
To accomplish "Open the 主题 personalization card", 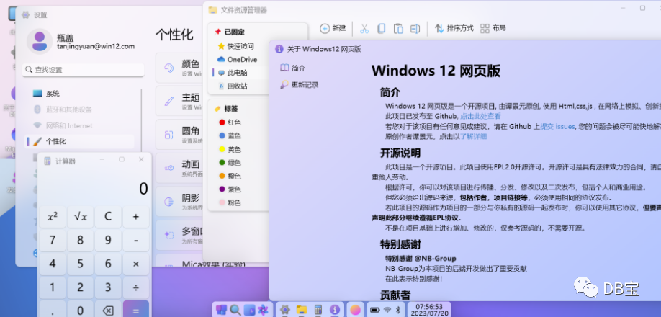I will click(x=181, y=101).
